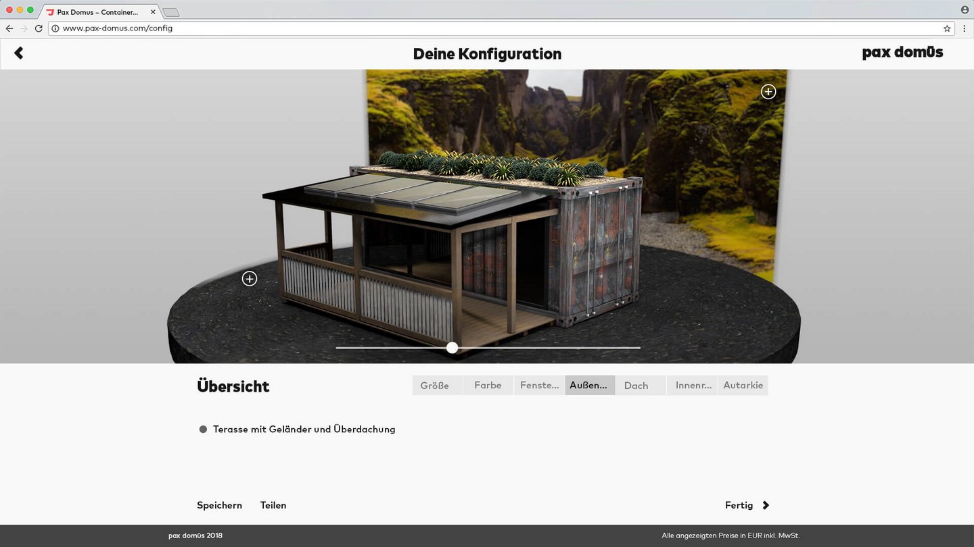The height and width of the screenshot is (547, 974).
Task: Click the site info icon in address bar
Action: [55, 28]
